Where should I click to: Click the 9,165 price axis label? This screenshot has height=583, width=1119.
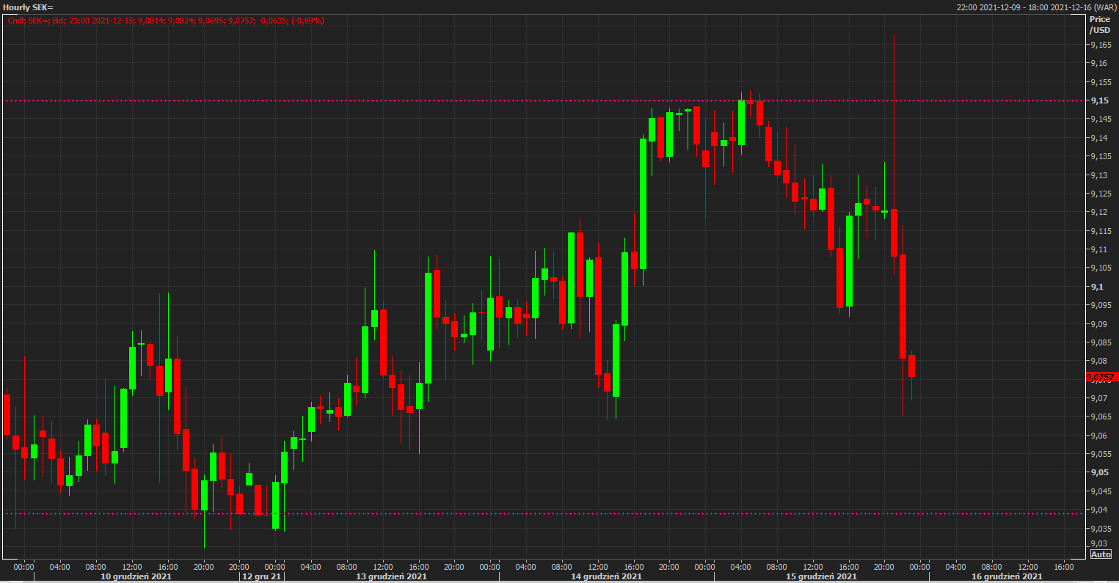1099,45
